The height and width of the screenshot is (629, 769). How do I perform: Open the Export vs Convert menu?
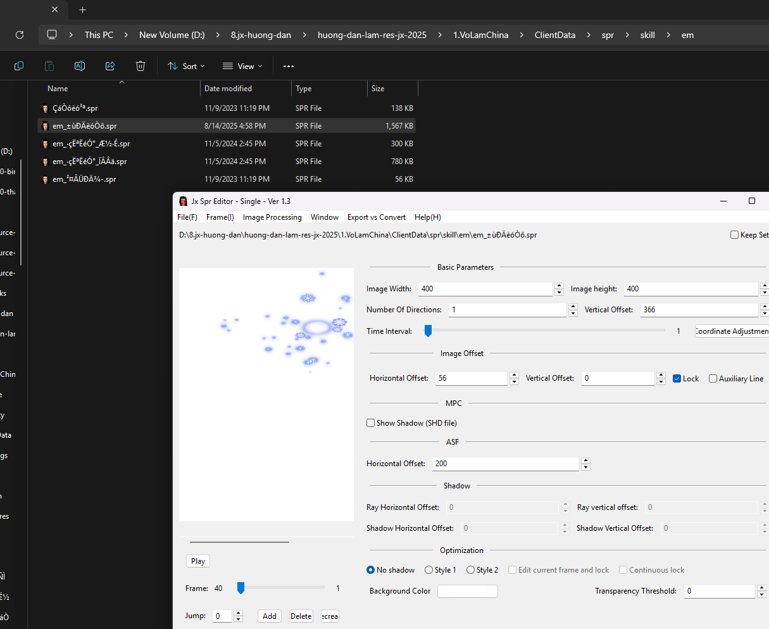tap(376, 217)
